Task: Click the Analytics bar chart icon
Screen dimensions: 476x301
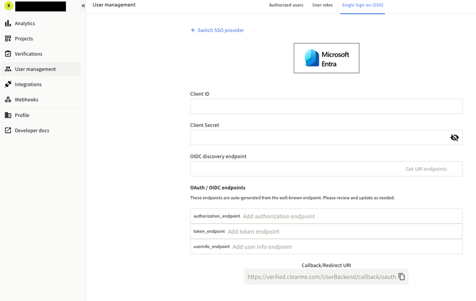Action: click(8, 23)
